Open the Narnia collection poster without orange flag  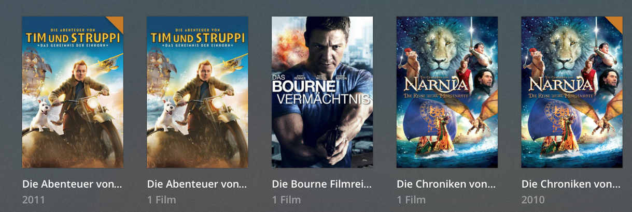tap(447, 92)
